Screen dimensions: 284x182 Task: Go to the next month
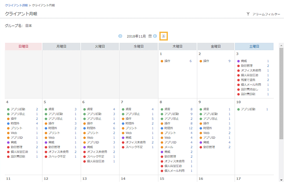pyautogui.click(x=155, y=36)
